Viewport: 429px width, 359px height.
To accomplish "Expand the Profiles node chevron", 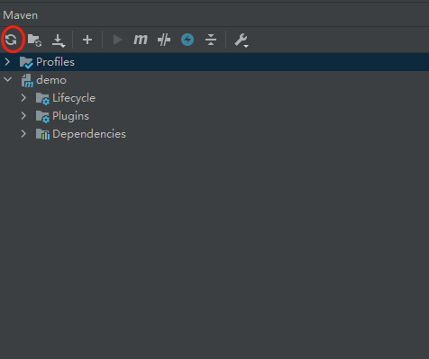I will coord(7,62).
